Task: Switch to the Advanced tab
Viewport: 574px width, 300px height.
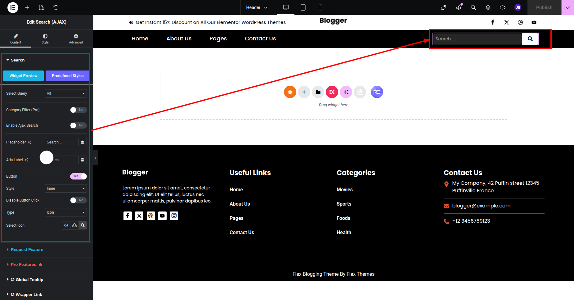Action: point(76,39)
